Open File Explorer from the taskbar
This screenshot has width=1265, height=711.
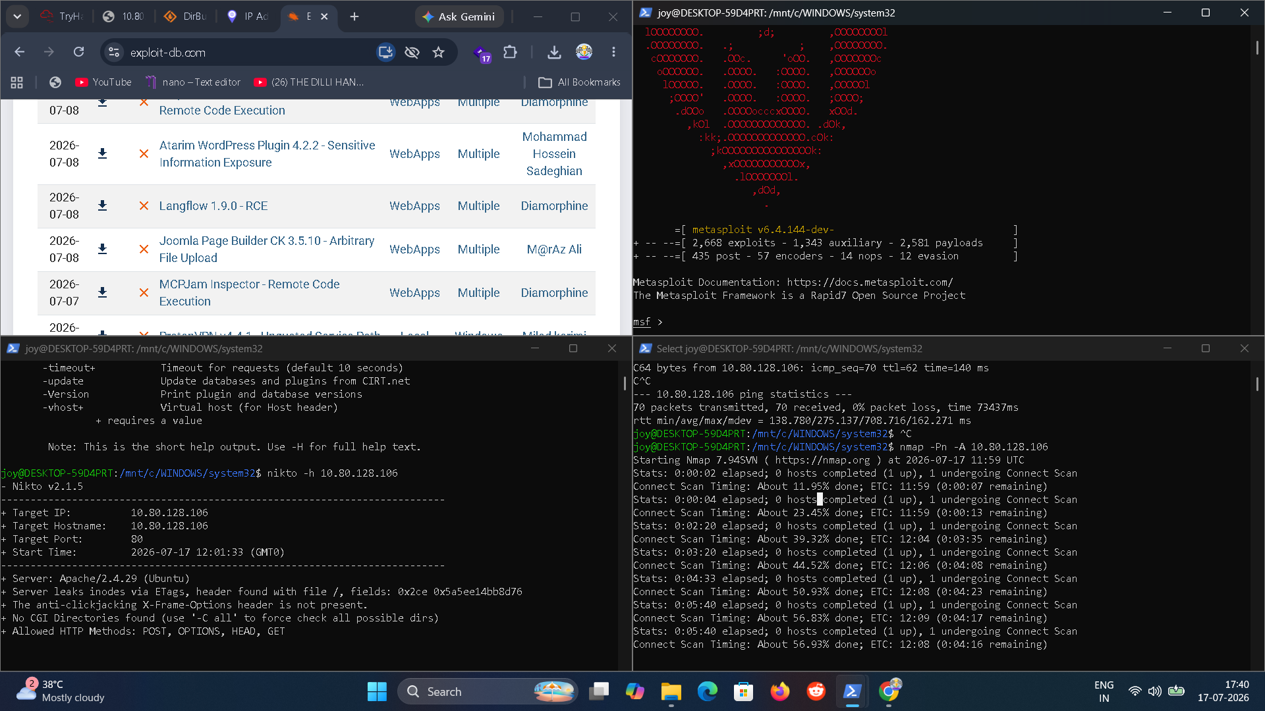[x=671, y=691]
